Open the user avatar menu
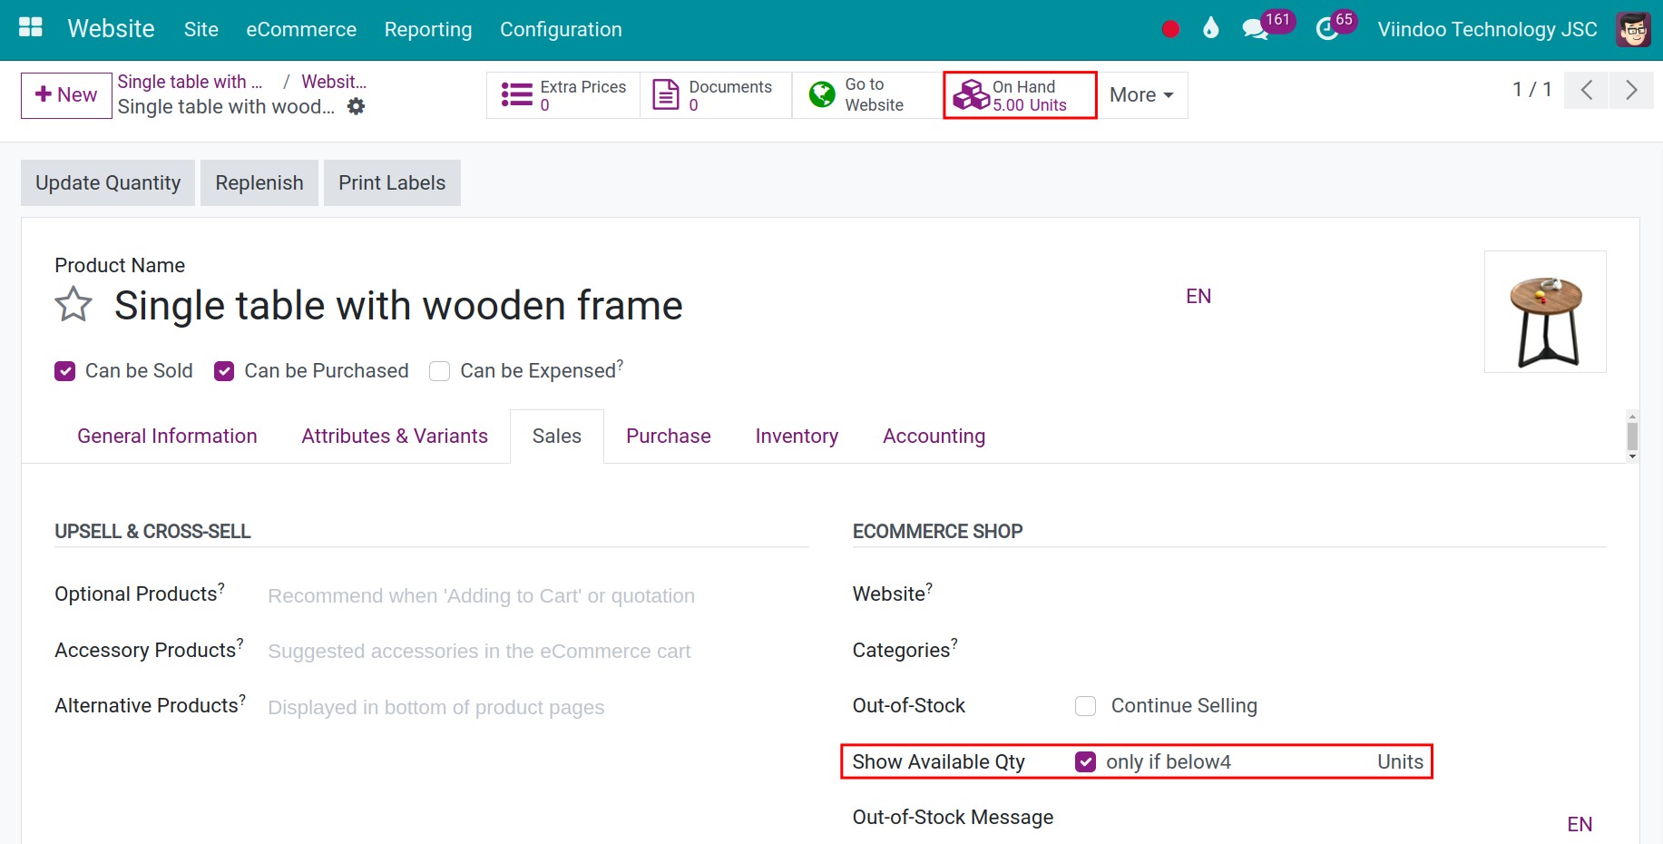The width and height of the screenshot is (1663, 844). (x=1633, y=29)
